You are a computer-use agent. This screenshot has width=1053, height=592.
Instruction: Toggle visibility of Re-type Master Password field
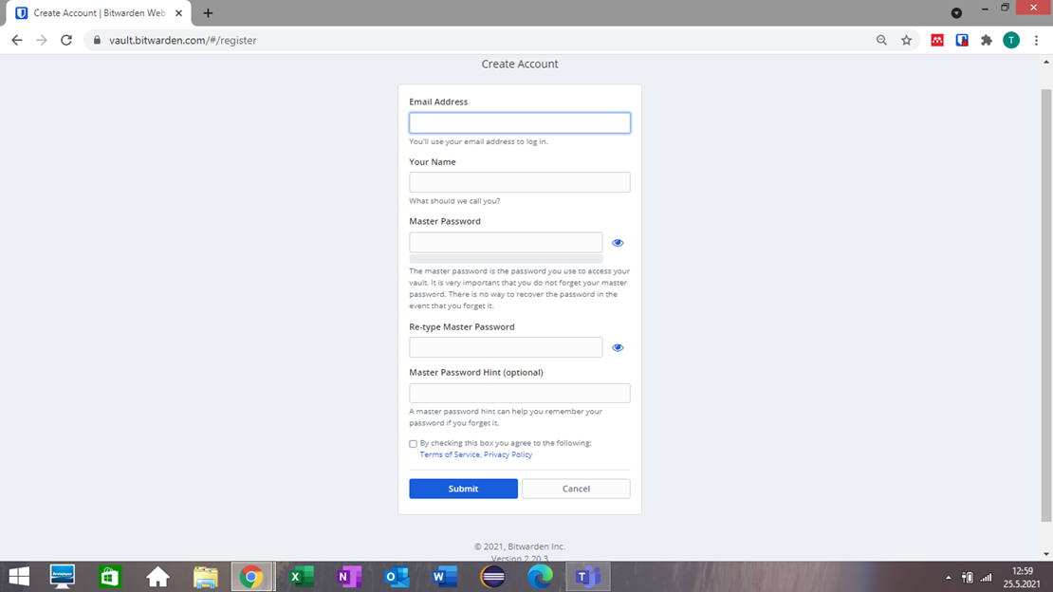point(618,347)
